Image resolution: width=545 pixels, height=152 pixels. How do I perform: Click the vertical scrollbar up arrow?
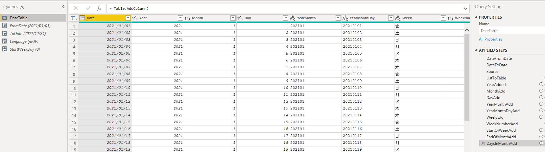point(467,30)
